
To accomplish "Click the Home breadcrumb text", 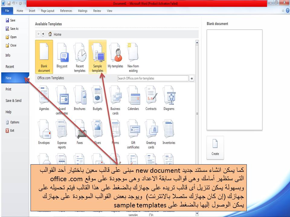I will pos(57,34).
